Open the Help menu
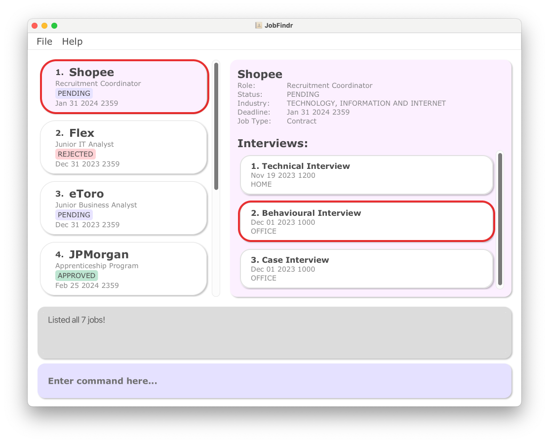Viewport: 549px width, 443px height. (x=72, y=41)
